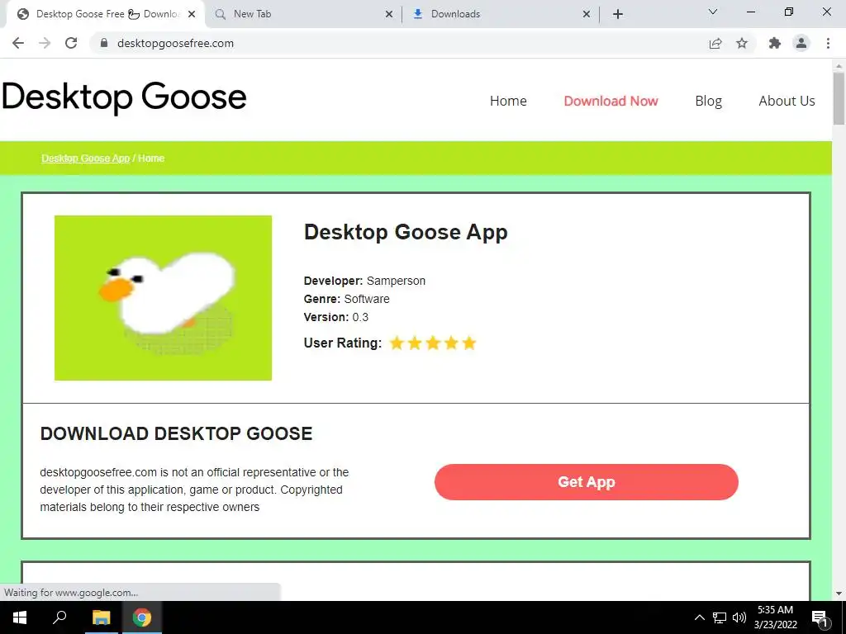Click the Genre Software text
The width and height of the screenshot is (846, 634).
coord(346,299)
